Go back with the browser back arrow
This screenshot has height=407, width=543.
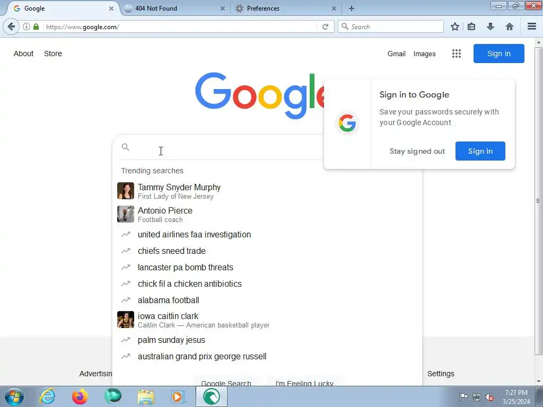coord(11,26)
